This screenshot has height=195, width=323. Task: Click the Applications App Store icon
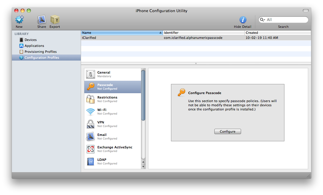click(21, 46)
